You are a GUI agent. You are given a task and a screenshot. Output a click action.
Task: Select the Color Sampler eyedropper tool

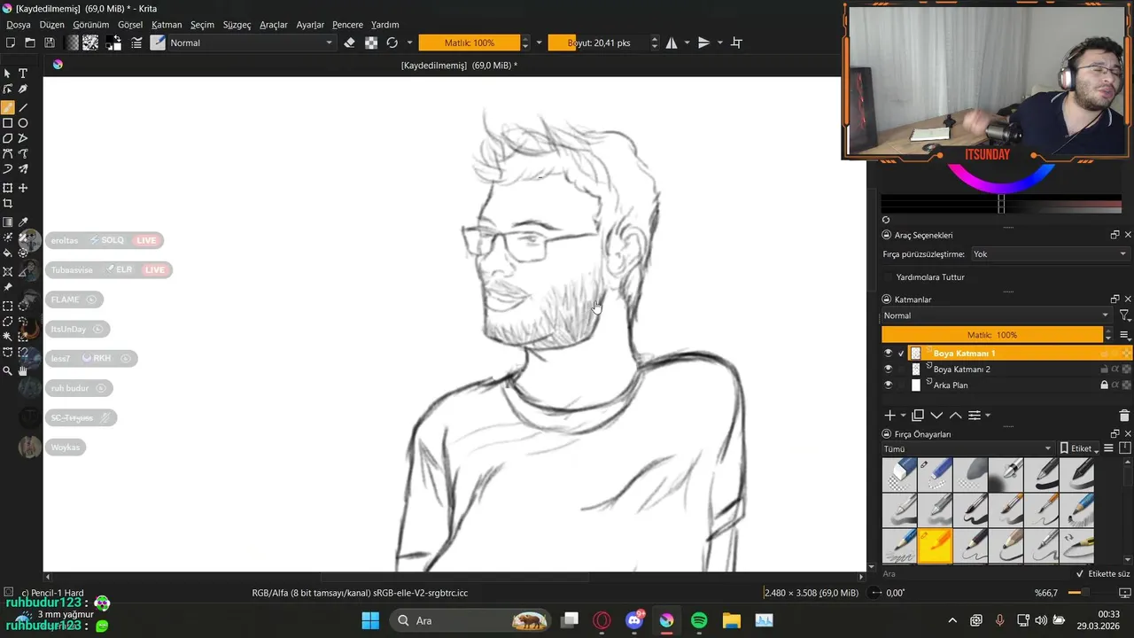tap(23, 222)
